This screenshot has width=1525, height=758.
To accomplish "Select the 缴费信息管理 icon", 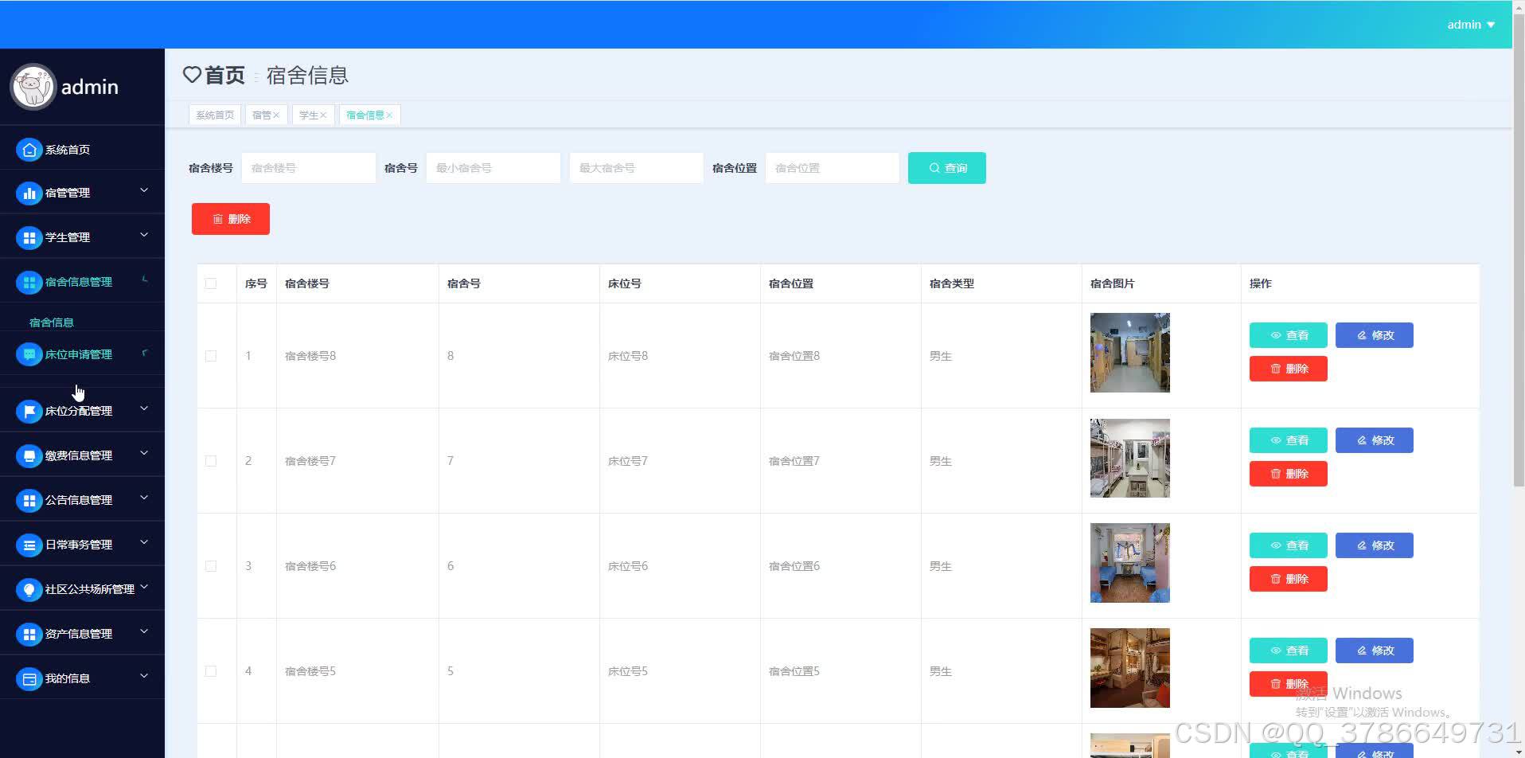I will click(x=29, y=455).
